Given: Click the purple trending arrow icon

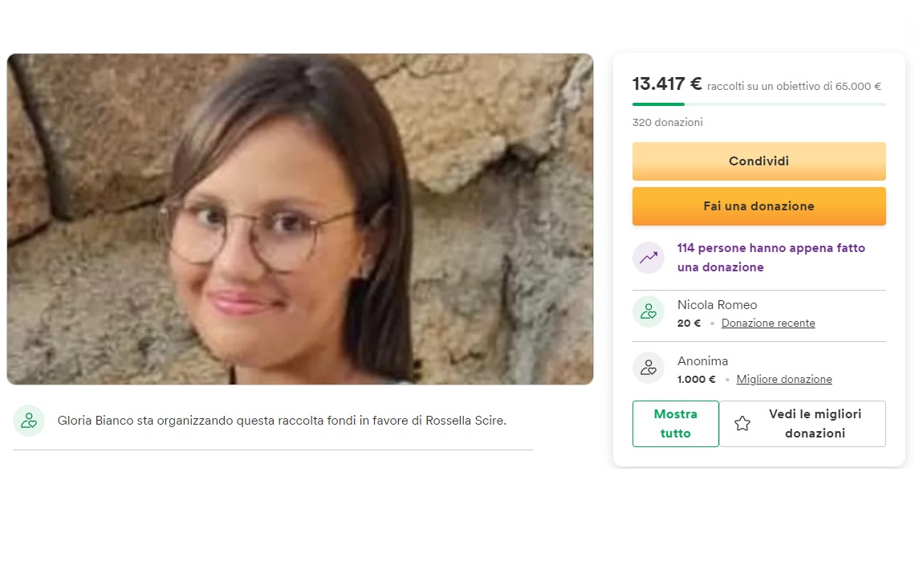Looking at the screenshot, I should pyautogui.click(x=649, y=258).
